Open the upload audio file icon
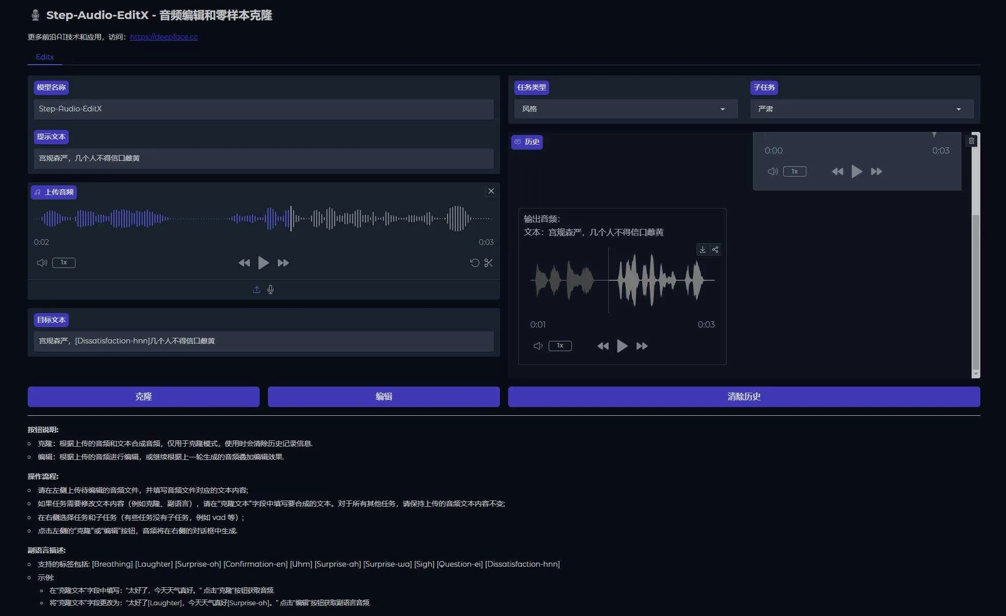This screenshot has width=1006, height=616. click(257, 289)
